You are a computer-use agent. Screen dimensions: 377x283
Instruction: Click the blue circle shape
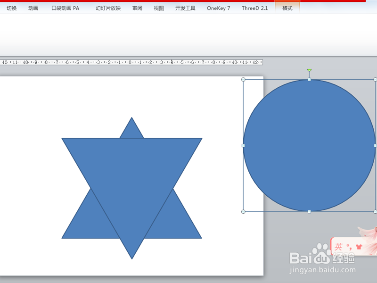(309, 146)
